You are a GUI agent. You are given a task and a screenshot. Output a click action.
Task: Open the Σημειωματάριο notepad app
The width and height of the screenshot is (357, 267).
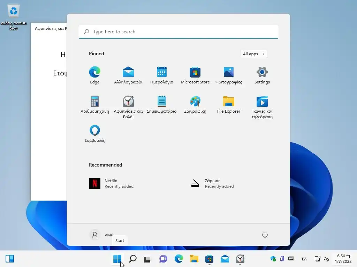(x=162, y=104)
